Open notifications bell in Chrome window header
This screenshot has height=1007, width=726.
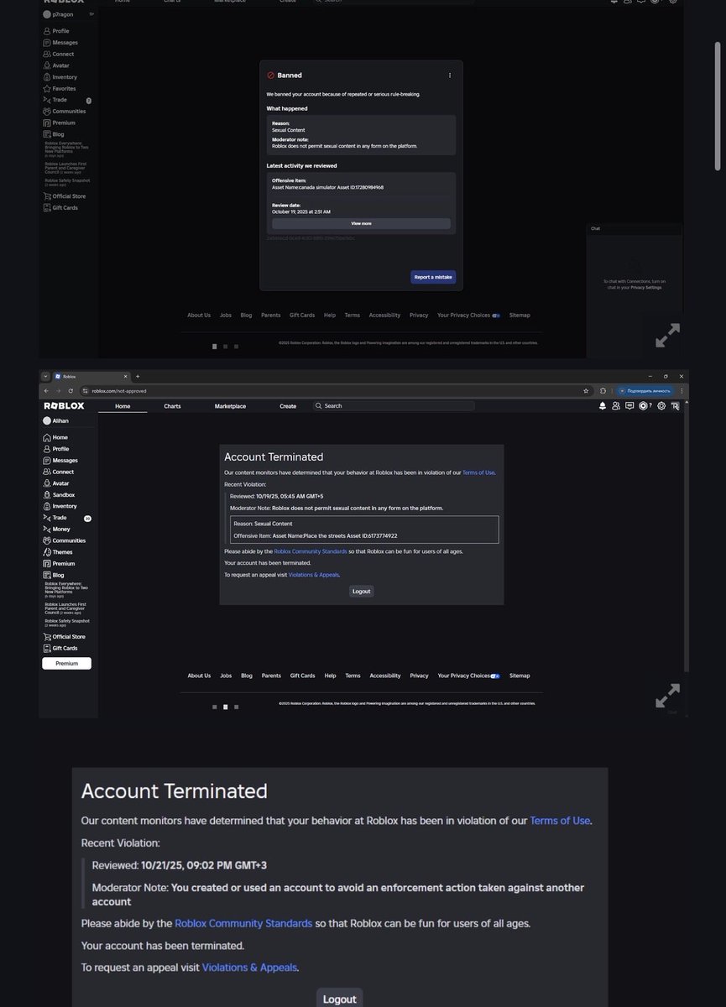click(603, 406)
